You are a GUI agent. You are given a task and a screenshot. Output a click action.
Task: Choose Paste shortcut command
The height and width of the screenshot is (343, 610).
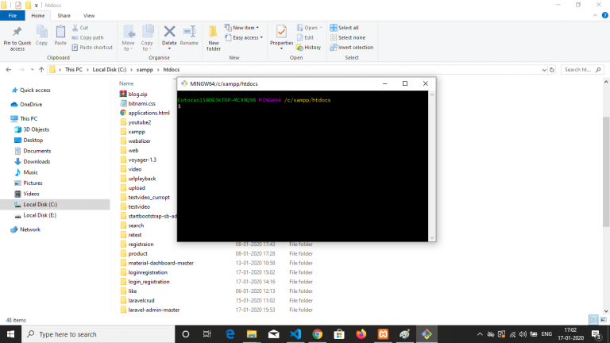92,48
